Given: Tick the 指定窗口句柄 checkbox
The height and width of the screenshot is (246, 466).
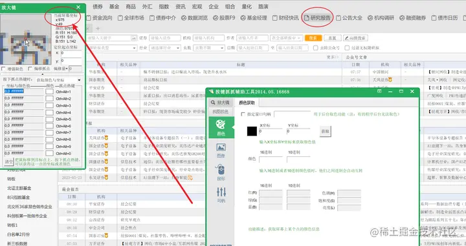Looking at the screenshot, I should point(243,114).
